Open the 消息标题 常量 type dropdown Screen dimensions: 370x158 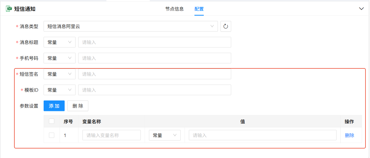point(59,42)
